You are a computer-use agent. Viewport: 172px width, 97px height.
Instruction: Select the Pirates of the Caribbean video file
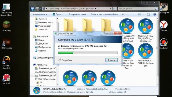(127, 56)
